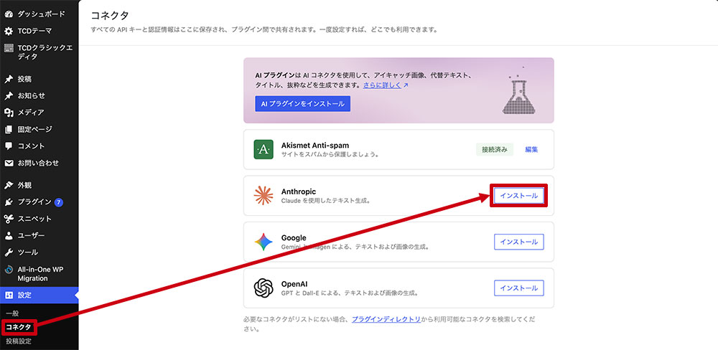Click the Anthropic connector name
Screen dimensions: 718x350
[x=299, y=191]
